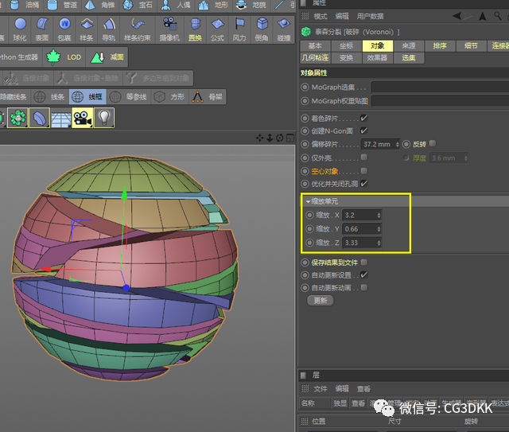Open the light bulb palette icon
Screen dimensions: 509x432
pyautogui.click(x=104, y=118)
